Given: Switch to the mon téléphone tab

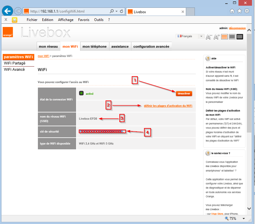Looking at the screenshot, I should [94, 46].
